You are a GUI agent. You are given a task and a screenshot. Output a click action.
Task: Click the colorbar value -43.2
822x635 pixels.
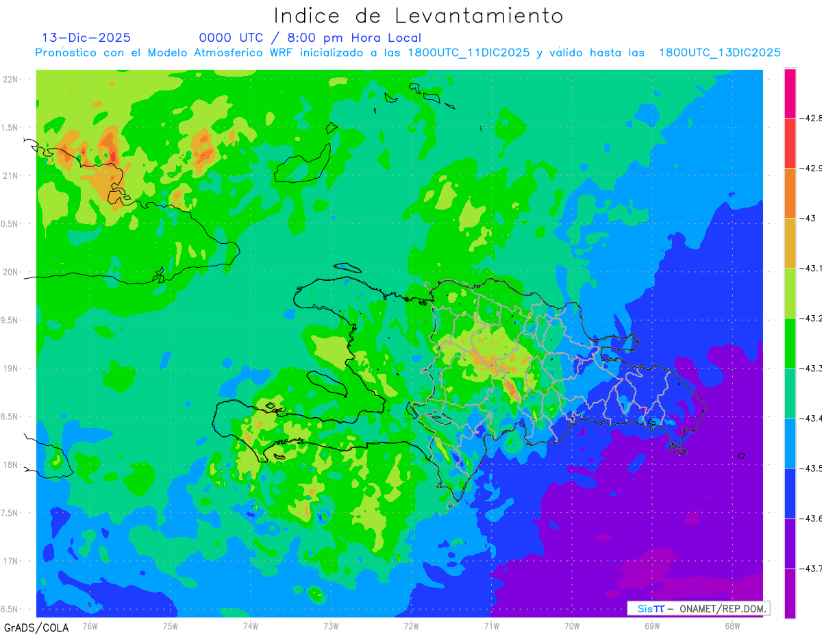pos(811,318)
